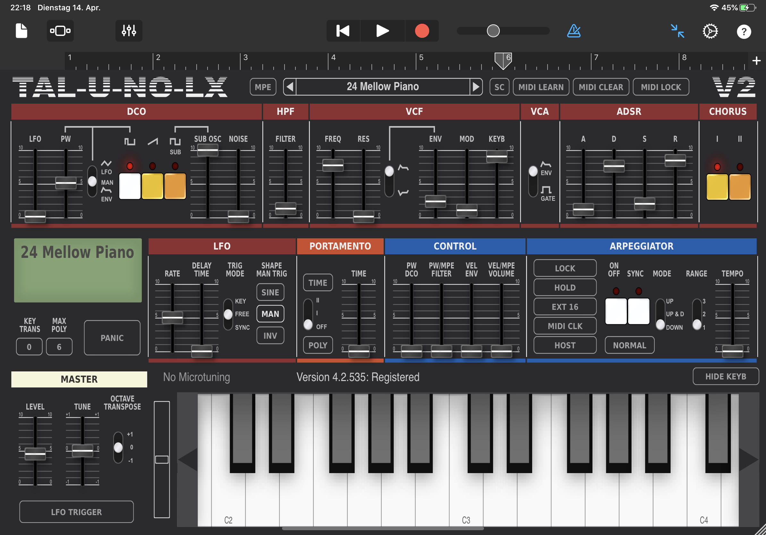This screenshot has width=766, height=535.
Task: Click the MIDI LEARN button
Action: (x=541, y=87)
